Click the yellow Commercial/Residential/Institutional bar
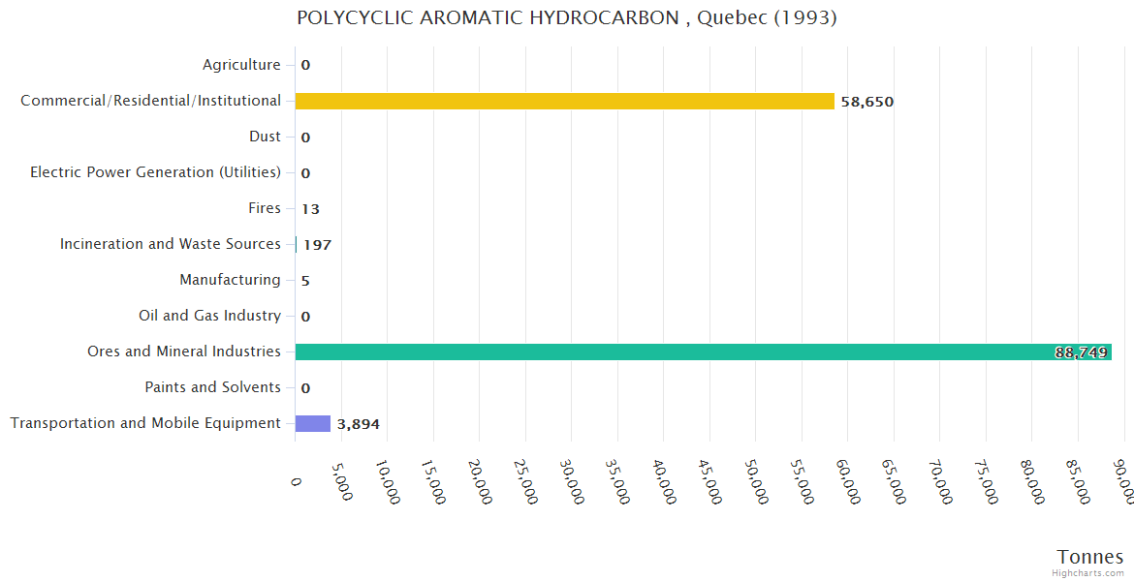Image resolution: width=1134 pixels, height=581 pixels. (564, 101)
